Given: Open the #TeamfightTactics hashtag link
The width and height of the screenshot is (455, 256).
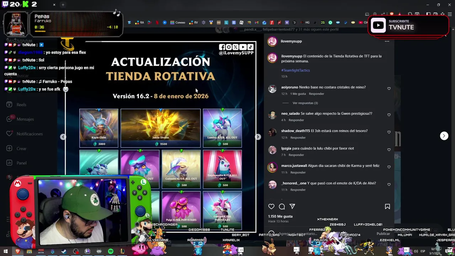Looking at the screenshot, I should tap(295, 70).
